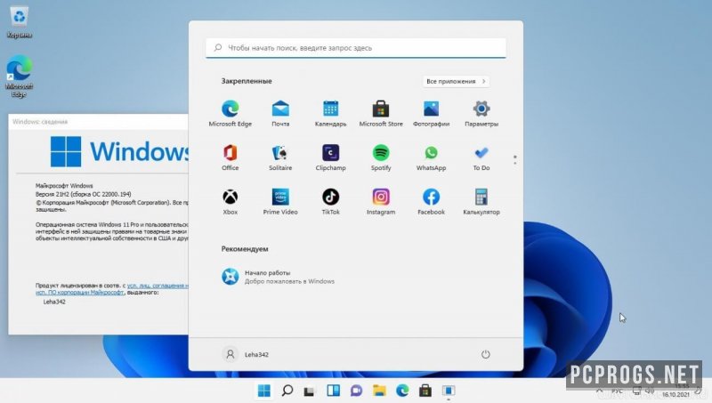Launch the Xbox app
The height and width of the screenshot is (403, 712).
(231, 201)
